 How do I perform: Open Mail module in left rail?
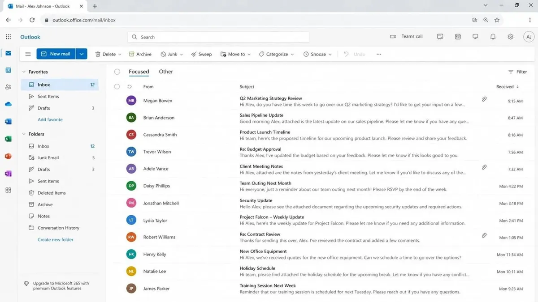8,53
